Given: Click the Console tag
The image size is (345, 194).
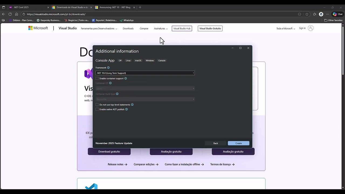Looking at the screenshot, I should 162,61.
